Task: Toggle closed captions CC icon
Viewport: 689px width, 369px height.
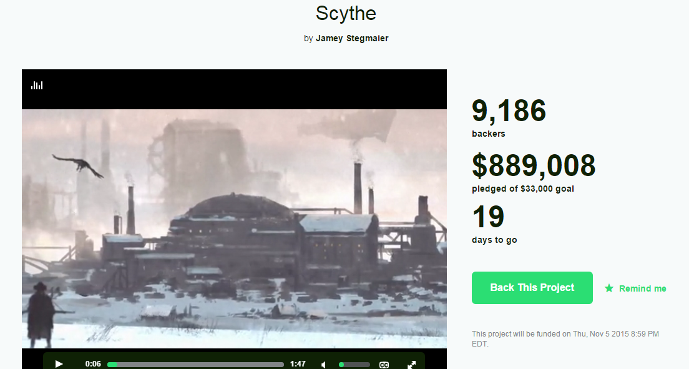Action: point(384,365)
